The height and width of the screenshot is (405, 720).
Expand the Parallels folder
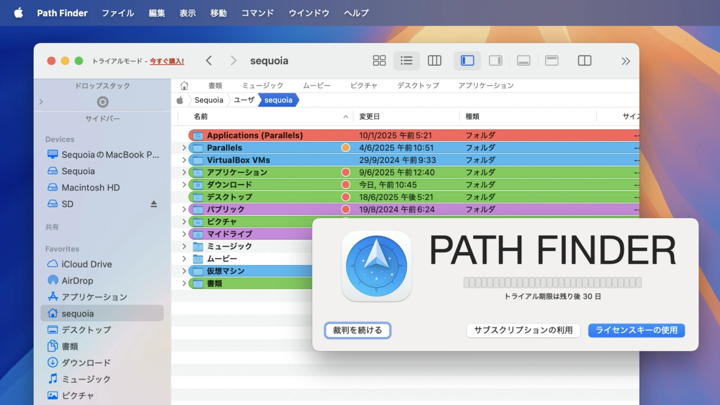[184, 148]
